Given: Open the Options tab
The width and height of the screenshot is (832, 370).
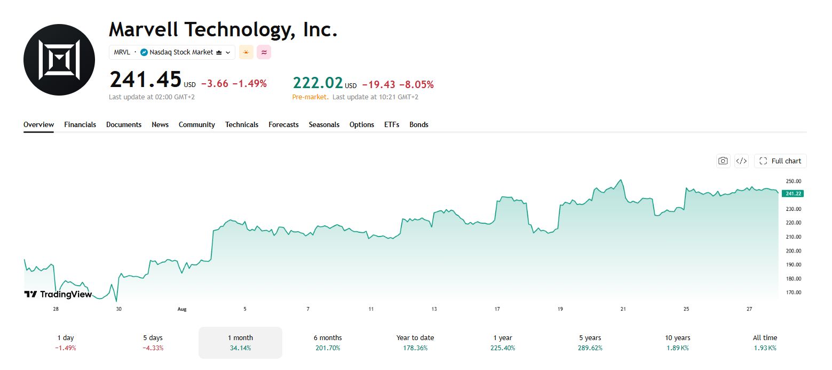Looking at the screenshot, I should 362,124.
